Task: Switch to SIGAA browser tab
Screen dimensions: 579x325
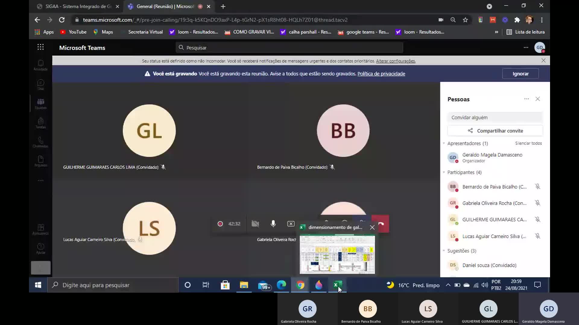Action: [x=78, y=6]
